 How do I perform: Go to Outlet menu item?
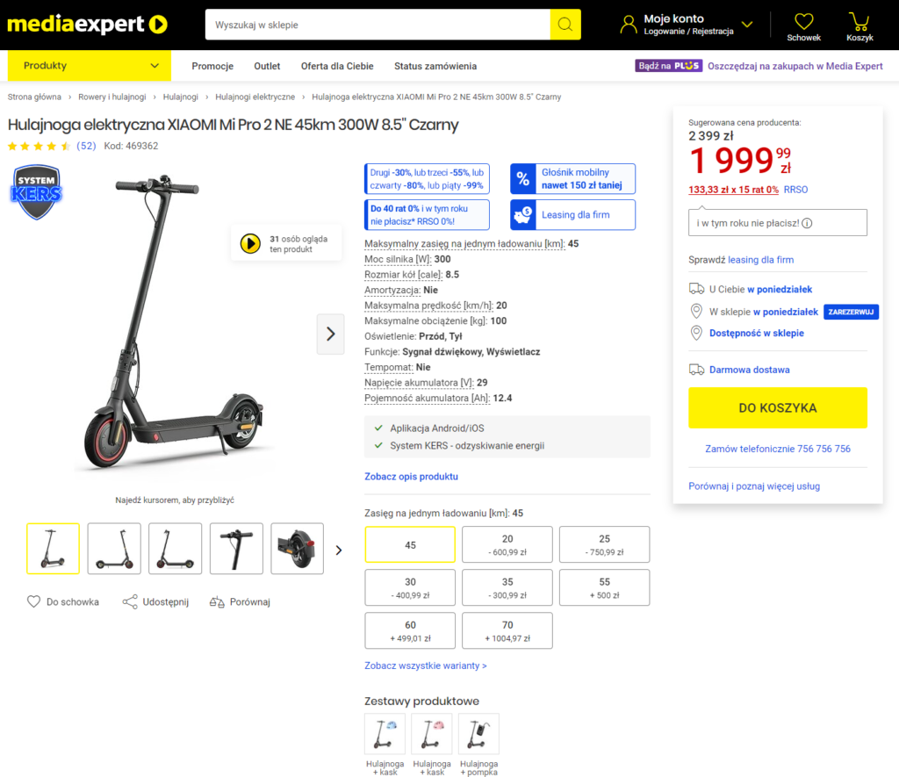point(267,66)
